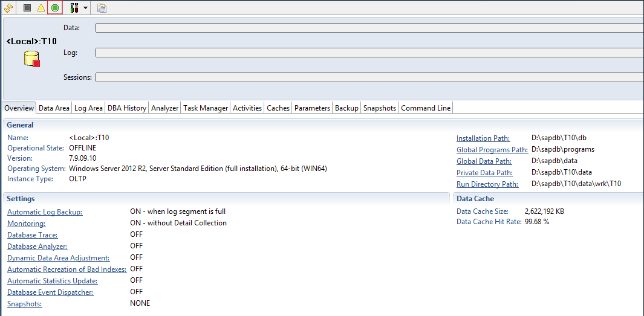The width and height of the screenshot is (644, 316).
Task: Open the Global Programs Path link
Action: point(492,150)
